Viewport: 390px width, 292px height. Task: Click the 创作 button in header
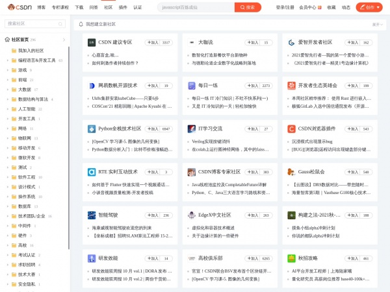[369, 7]
